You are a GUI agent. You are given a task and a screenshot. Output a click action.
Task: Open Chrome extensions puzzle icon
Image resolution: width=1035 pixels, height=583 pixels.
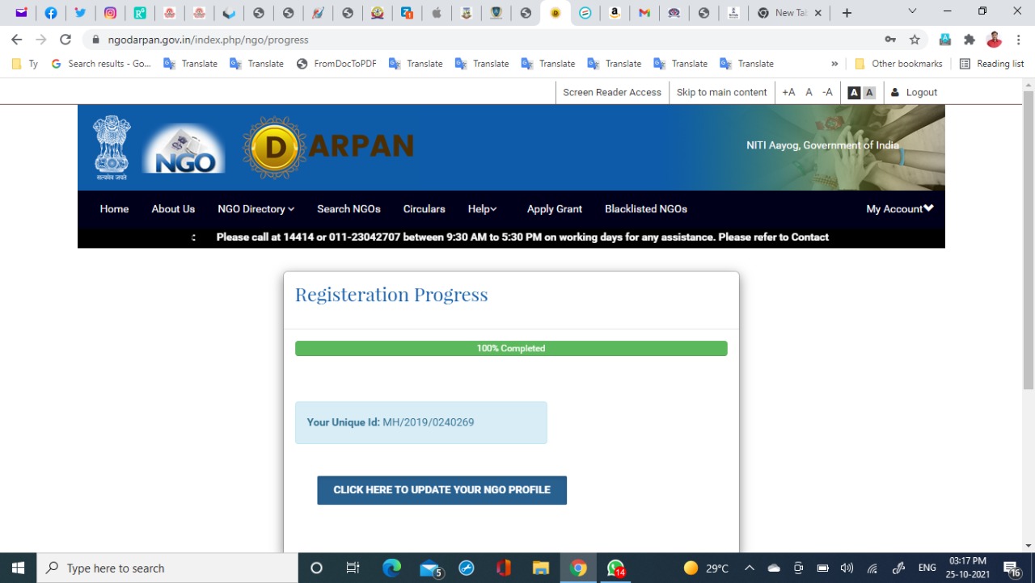pos(969,40)
